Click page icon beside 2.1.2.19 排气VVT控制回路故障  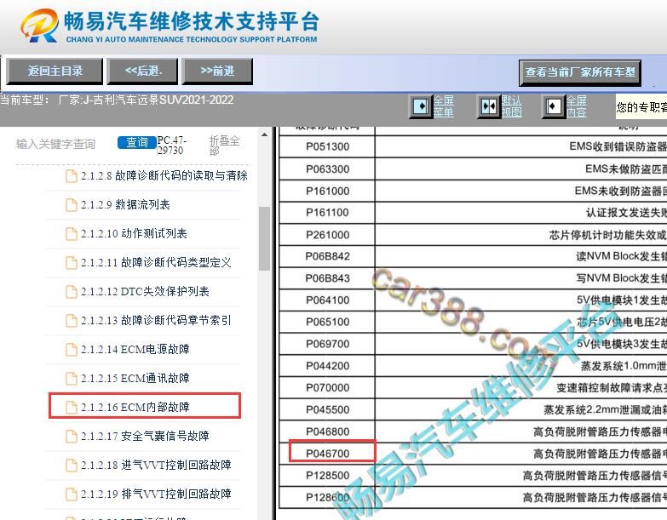point(71,494)
